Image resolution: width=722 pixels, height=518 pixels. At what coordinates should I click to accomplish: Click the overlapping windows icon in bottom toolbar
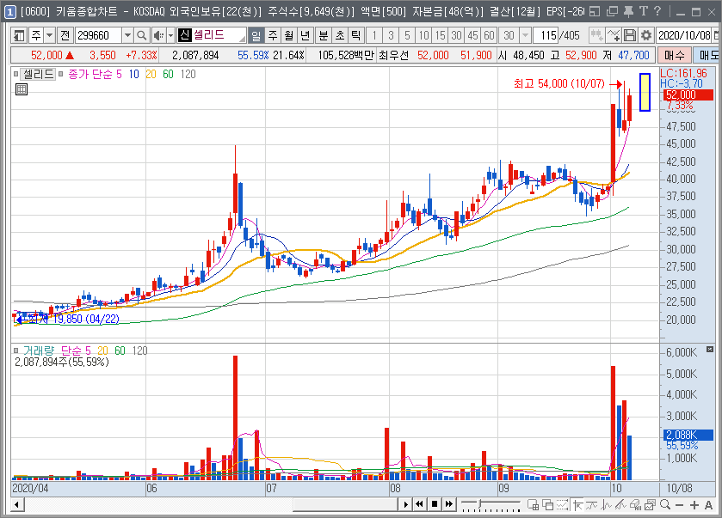(548, 504)
